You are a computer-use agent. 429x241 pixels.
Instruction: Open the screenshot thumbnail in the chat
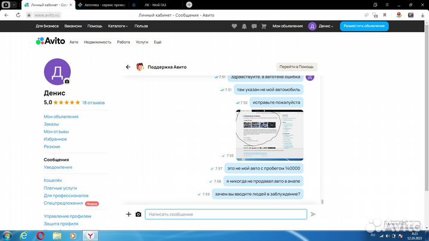coord(269,135)
